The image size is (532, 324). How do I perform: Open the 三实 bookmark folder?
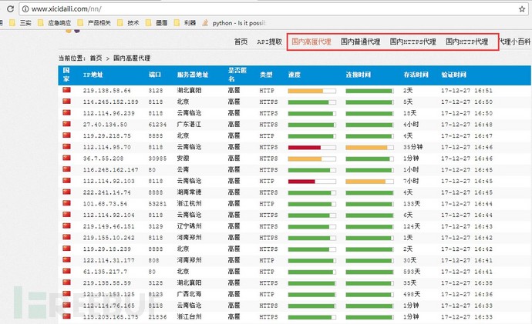point(20,23)
